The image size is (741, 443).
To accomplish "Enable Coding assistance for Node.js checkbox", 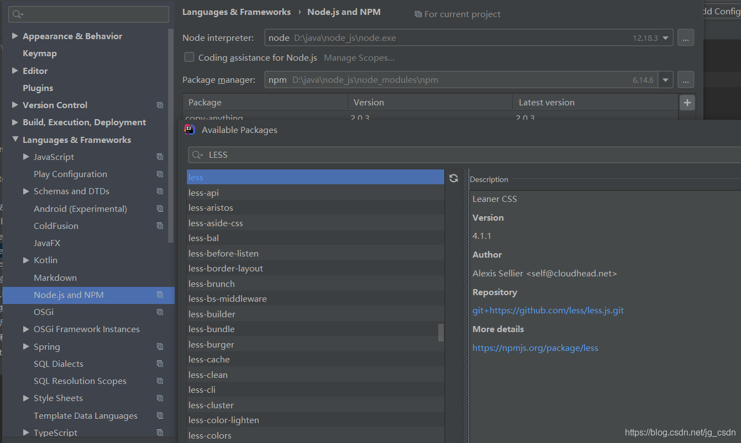I will (189, 57).
